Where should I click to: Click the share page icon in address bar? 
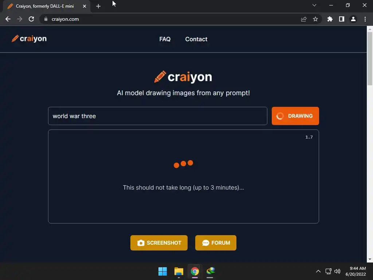pyautogui.click(x=304, y=19)
